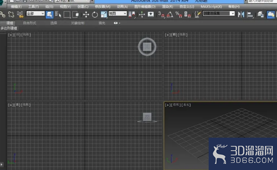277x170 pixels.
Task: Toggle 3D Snaps on the toolbar
Action: tap(161, 15)
